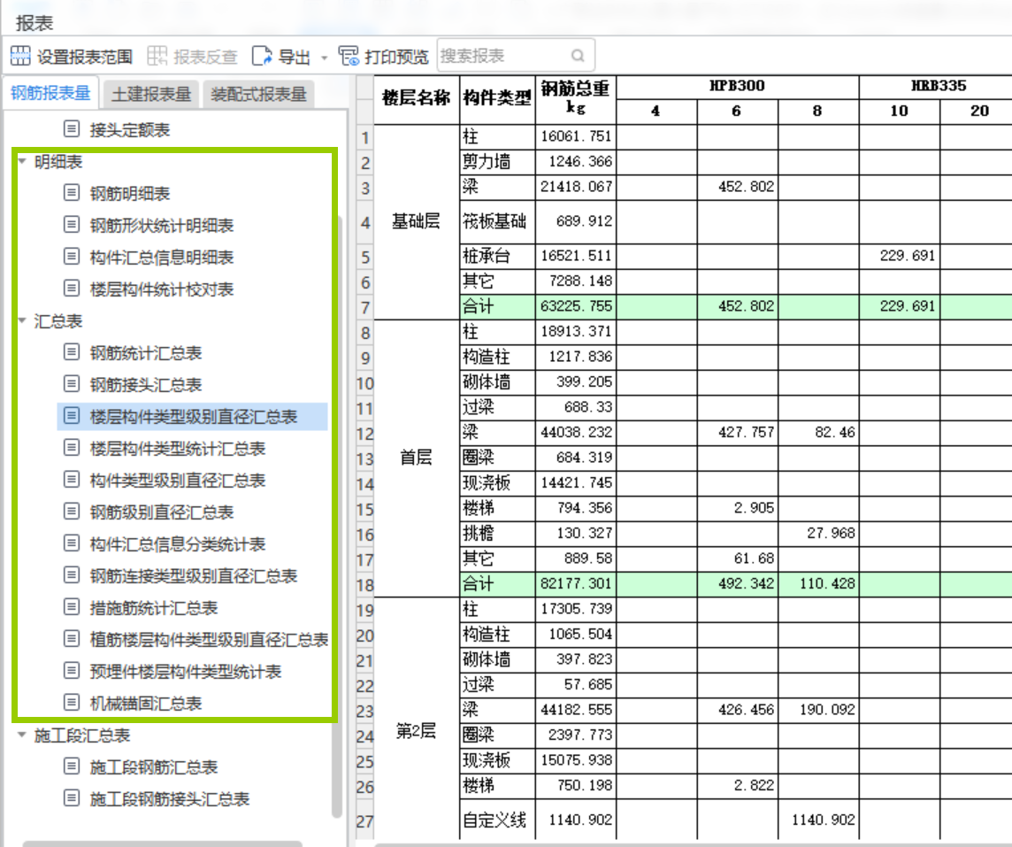
Task: Click the 构件类型级别直径汇总表 document icon
Action: (x=72, y=479)
